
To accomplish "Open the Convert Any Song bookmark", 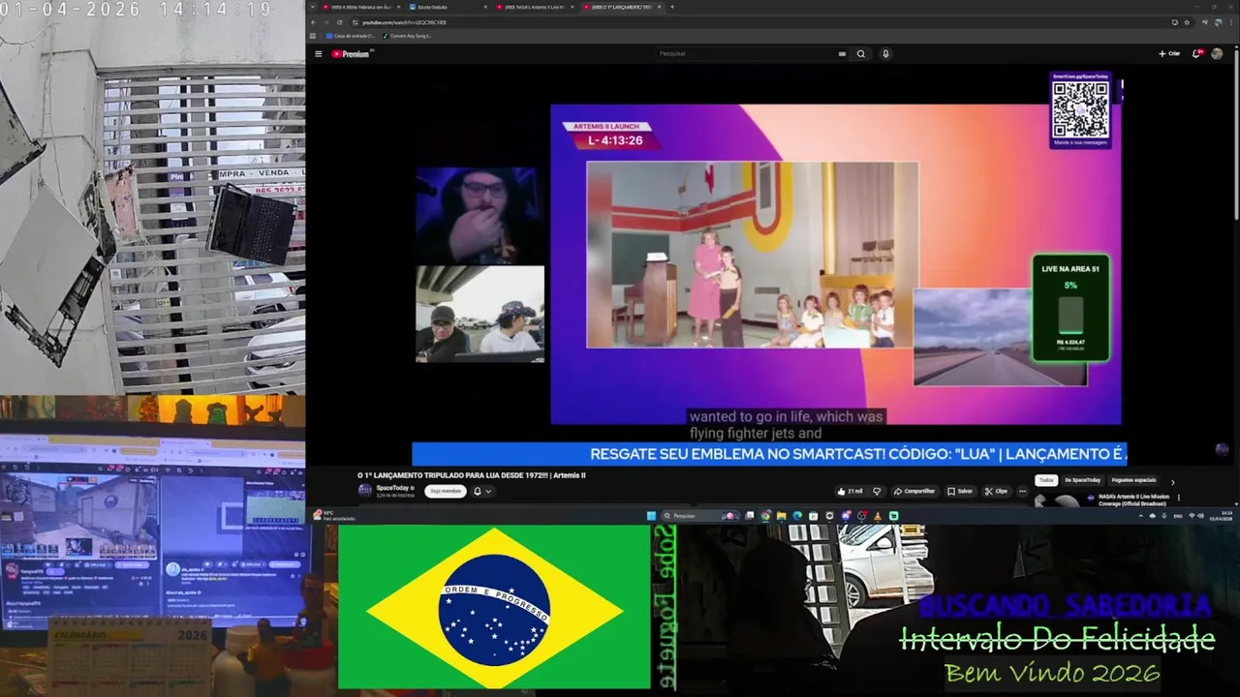I will 408,36.
